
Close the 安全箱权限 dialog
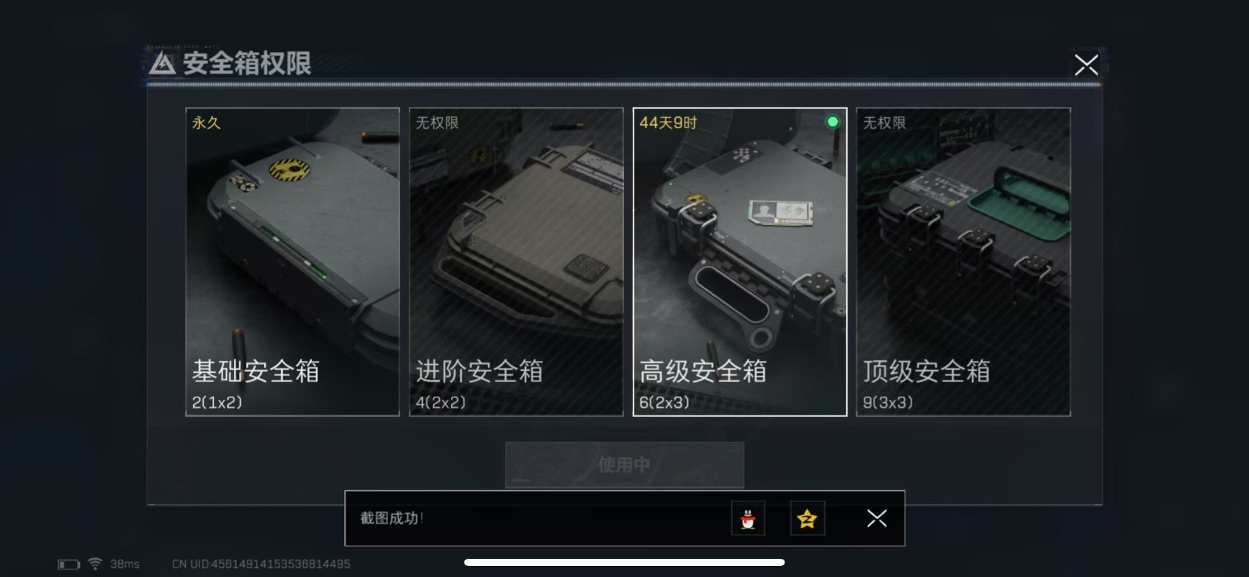tap(1086, 65)
